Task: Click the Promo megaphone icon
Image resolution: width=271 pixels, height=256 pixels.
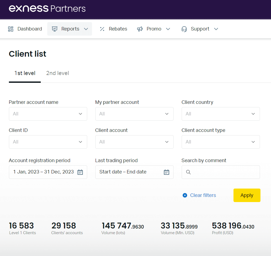Action: click(140, 29)
